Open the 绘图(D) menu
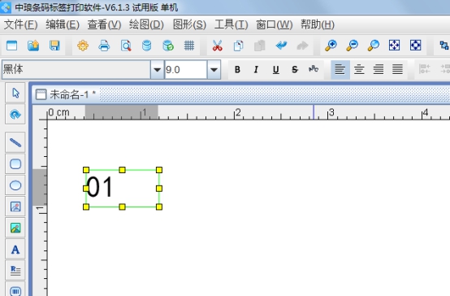This screenshot has height=296, width=450. click(x=146, y=24)
